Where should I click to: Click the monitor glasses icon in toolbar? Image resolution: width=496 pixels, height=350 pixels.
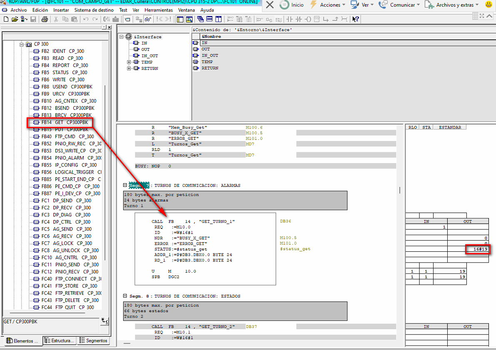pyautogui.click(x=147, y=19)
